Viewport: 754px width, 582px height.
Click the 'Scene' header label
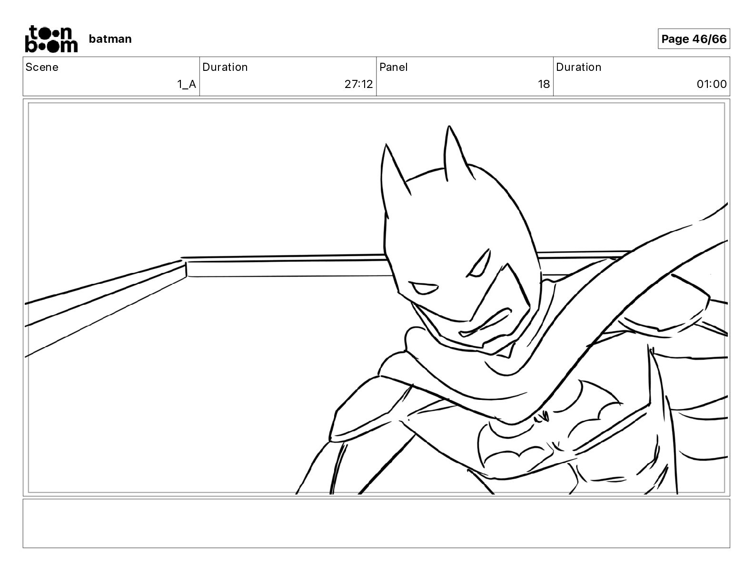click(42, 67)
